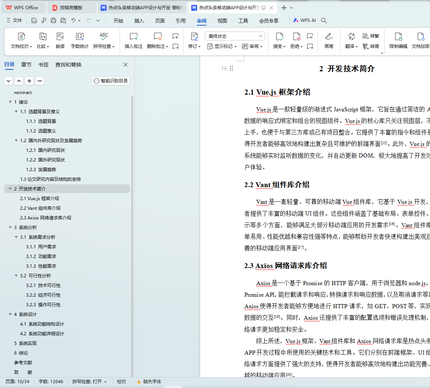Open 限制编辑 restrict editing
430x388 pixels.
[398, 40]
